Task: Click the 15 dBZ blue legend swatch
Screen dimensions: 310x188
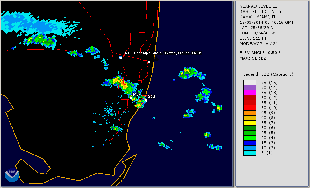Action: point(250,143)
